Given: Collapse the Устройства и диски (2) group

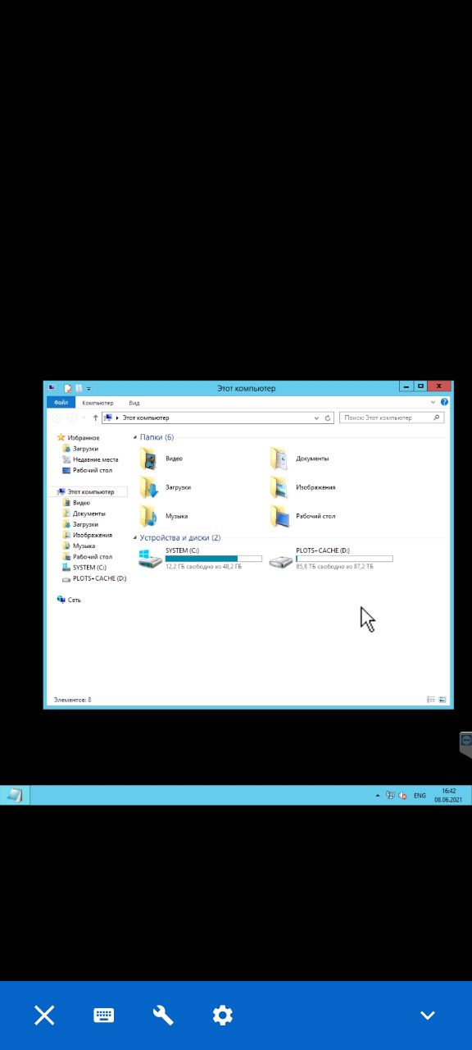Looking at the screenshot, I should [135, 538].
